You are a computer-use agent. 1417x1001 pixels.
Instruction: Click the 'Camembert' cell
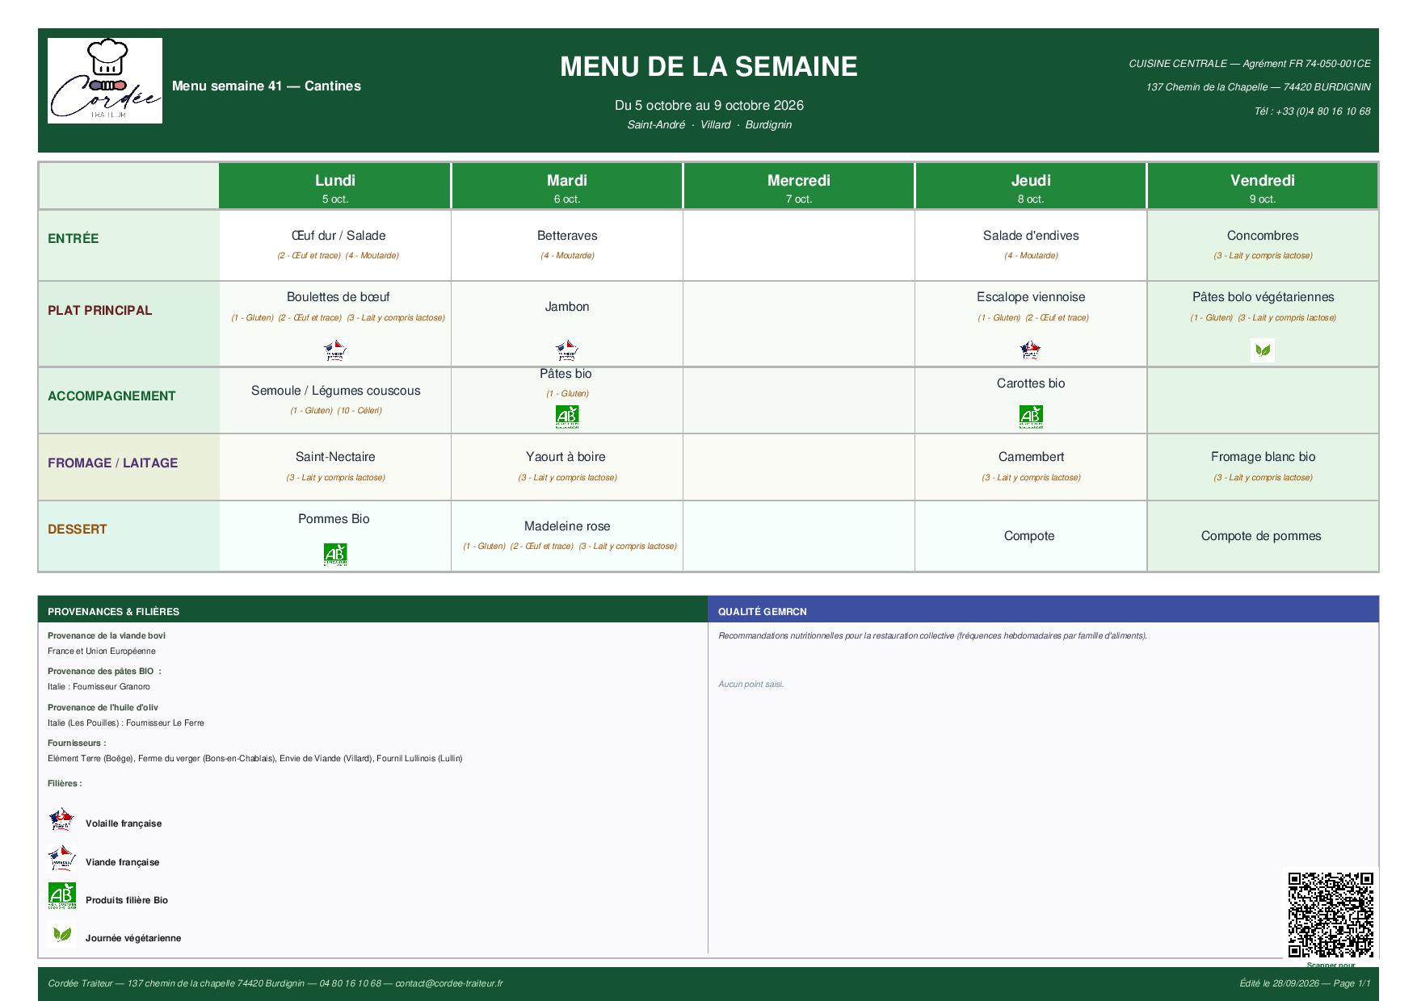(x=1031, y=467)
